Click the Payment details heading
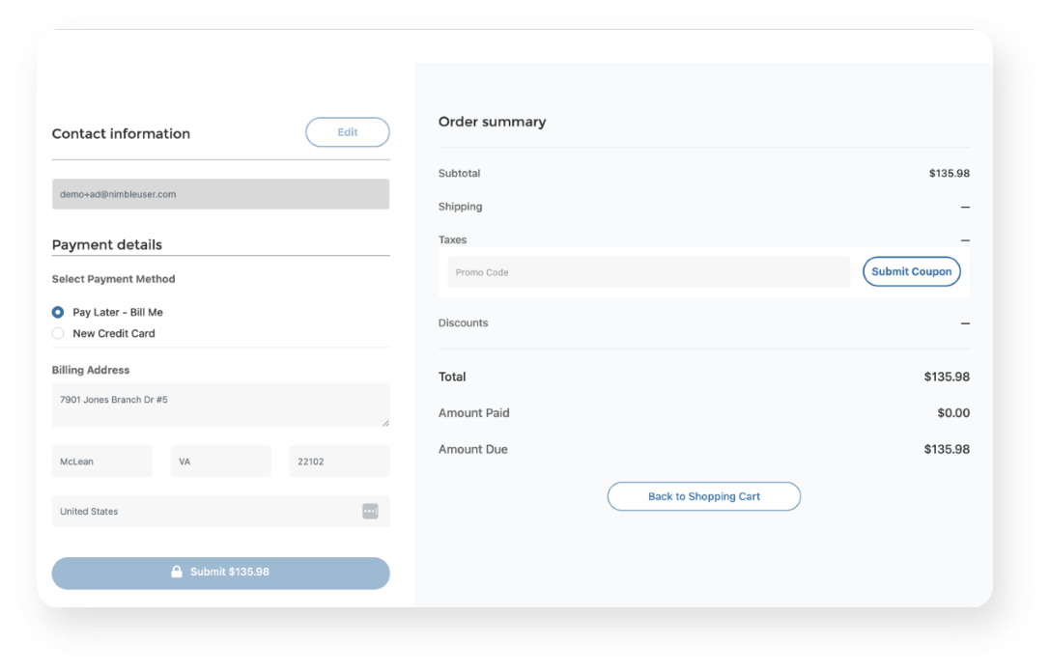 click(107, 244)
